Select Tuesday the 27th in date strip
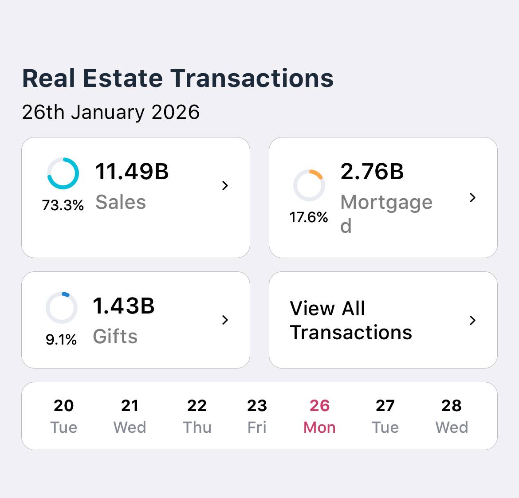Viewport: 519px width, 498px height. 385,416
